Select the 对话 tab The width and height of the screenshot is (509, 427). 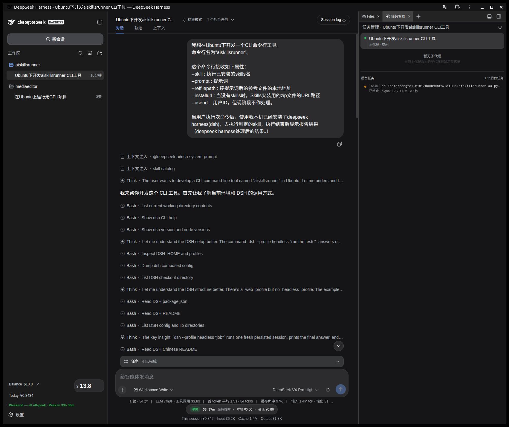click(120, 28)
